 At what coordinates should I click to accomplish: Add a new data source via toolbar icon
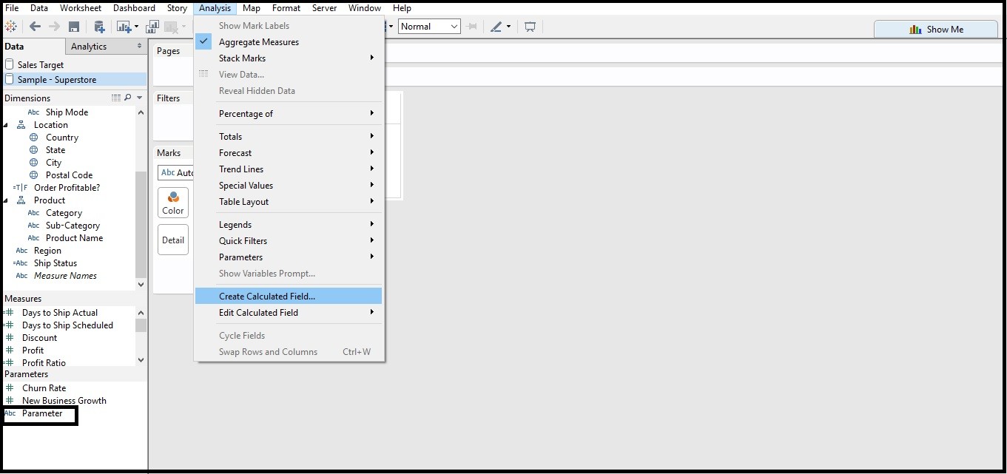pos(98,26)
